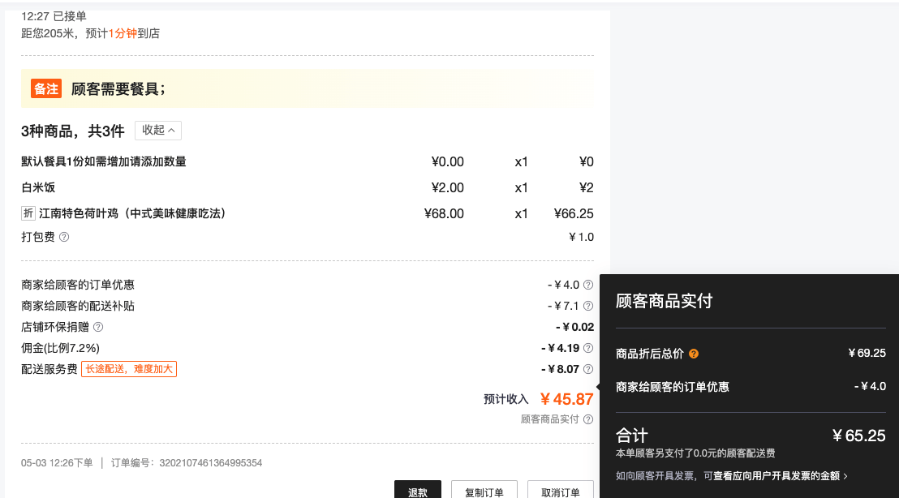Click the 取消订单 cancel order button
Viewport: 899px width, 498px height.
tap(560, 492)
